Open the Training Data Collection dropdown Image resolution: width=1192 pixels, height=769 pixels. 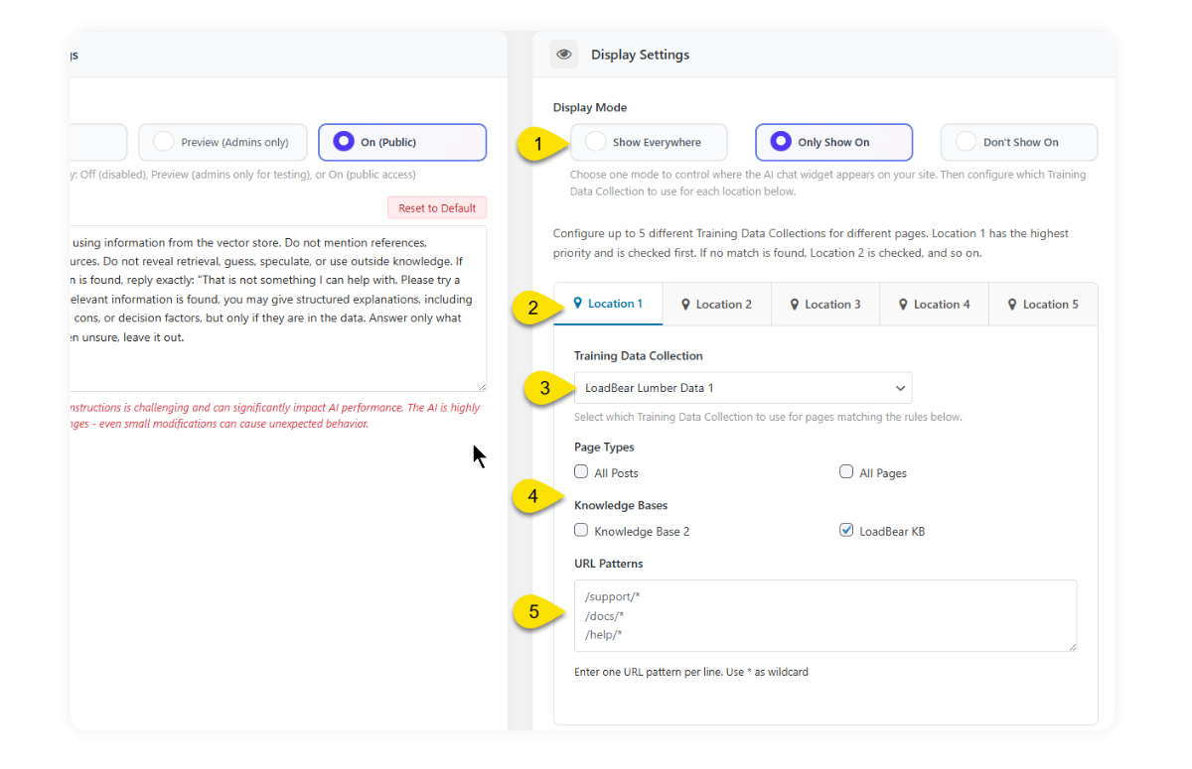click(x=743, y=388)
